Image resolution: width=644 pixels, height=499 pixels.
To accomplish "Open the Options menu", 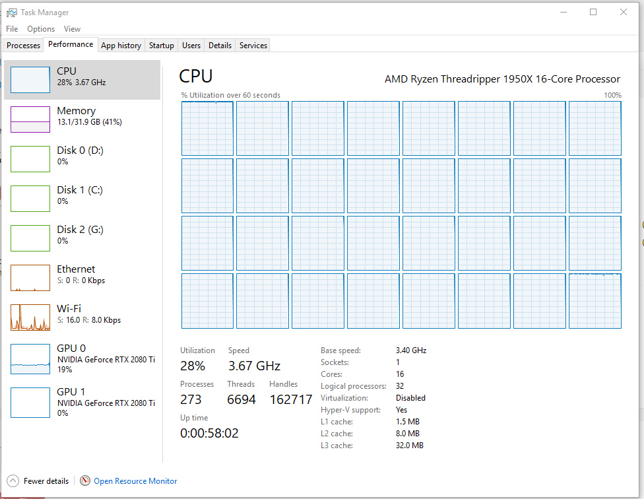I will (x=41, y=29).
